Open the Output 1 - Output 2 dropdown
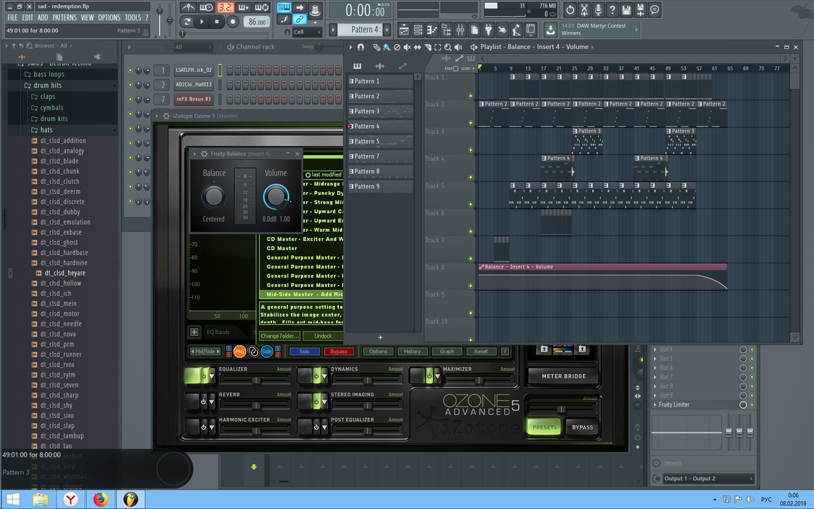This screenshot has height=509, width=814. coord(708,478)
